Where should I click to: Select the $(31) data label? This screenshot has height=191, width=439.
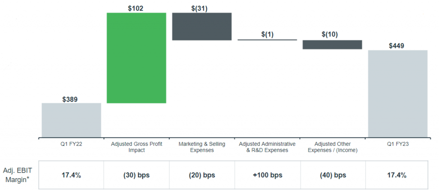coord(201,7)
